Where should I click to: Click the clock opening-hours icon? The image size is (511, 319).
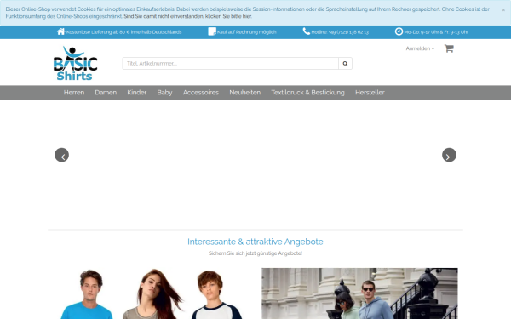(x=399, y=31)
